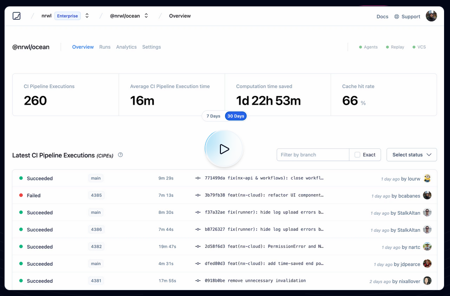Image resolution: width=450 pixels, height=296 pixels.
Task: Click green status dot for commit f37a32ae
Action: 21,212
